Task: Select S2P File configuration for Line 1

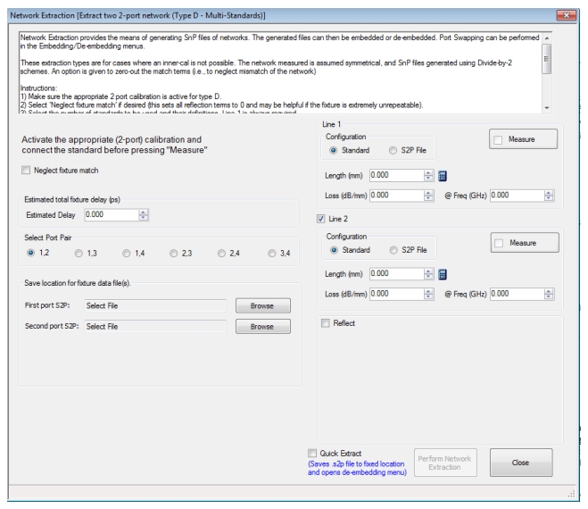Action: [393, 151]
